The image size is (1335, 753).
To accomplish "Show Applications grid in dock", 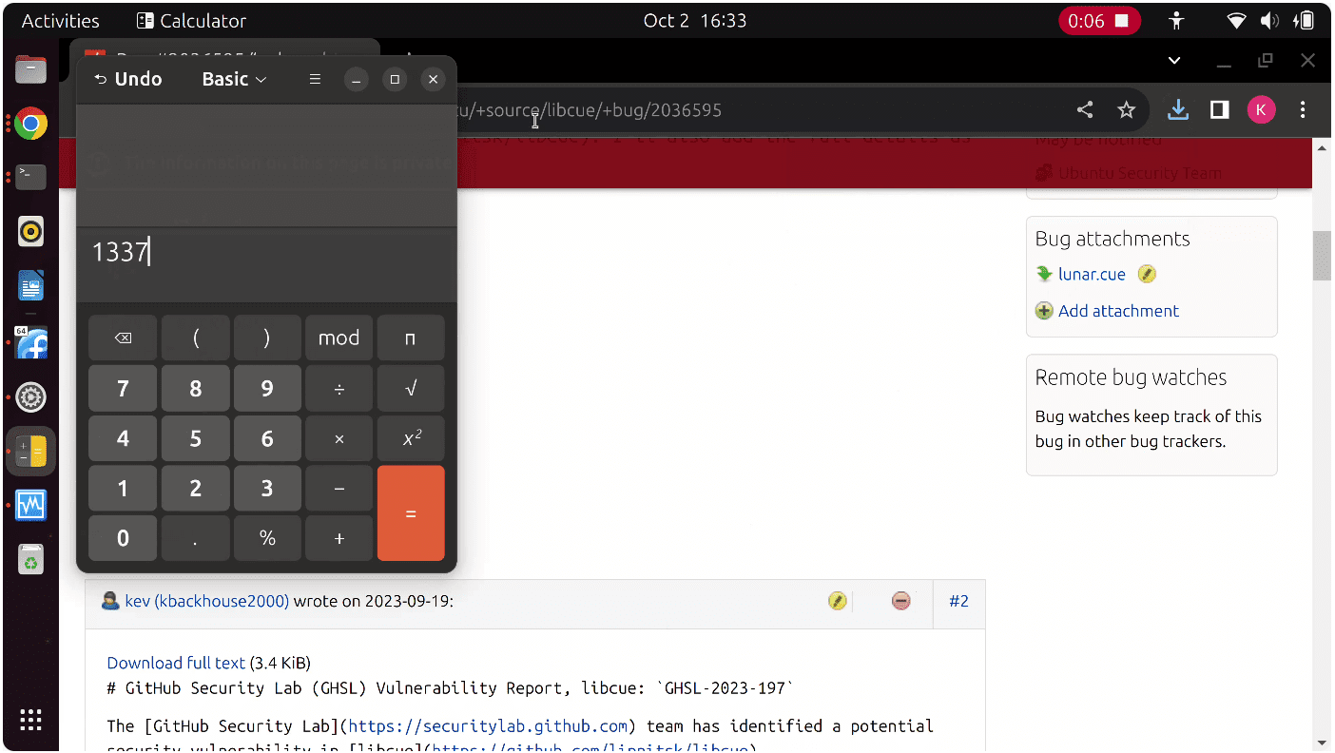I will click(30, 720).
